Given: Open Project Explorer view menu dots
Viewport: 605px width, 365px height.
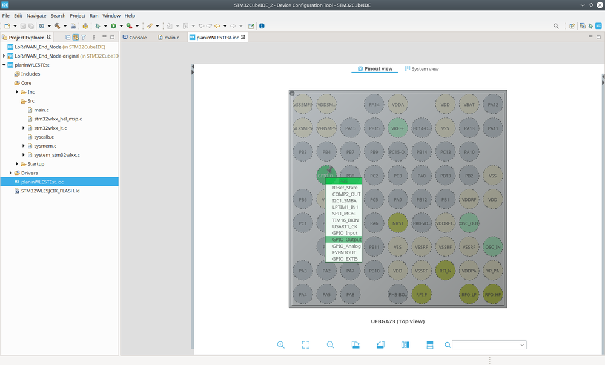Looking at the screenshot, I should 94,38.
